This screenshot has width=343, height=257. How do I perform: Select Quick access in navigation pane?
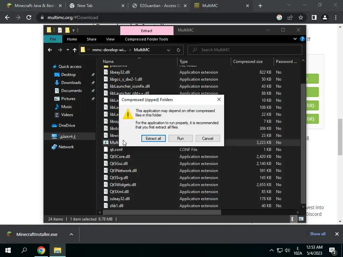click(x=70, y=67)
